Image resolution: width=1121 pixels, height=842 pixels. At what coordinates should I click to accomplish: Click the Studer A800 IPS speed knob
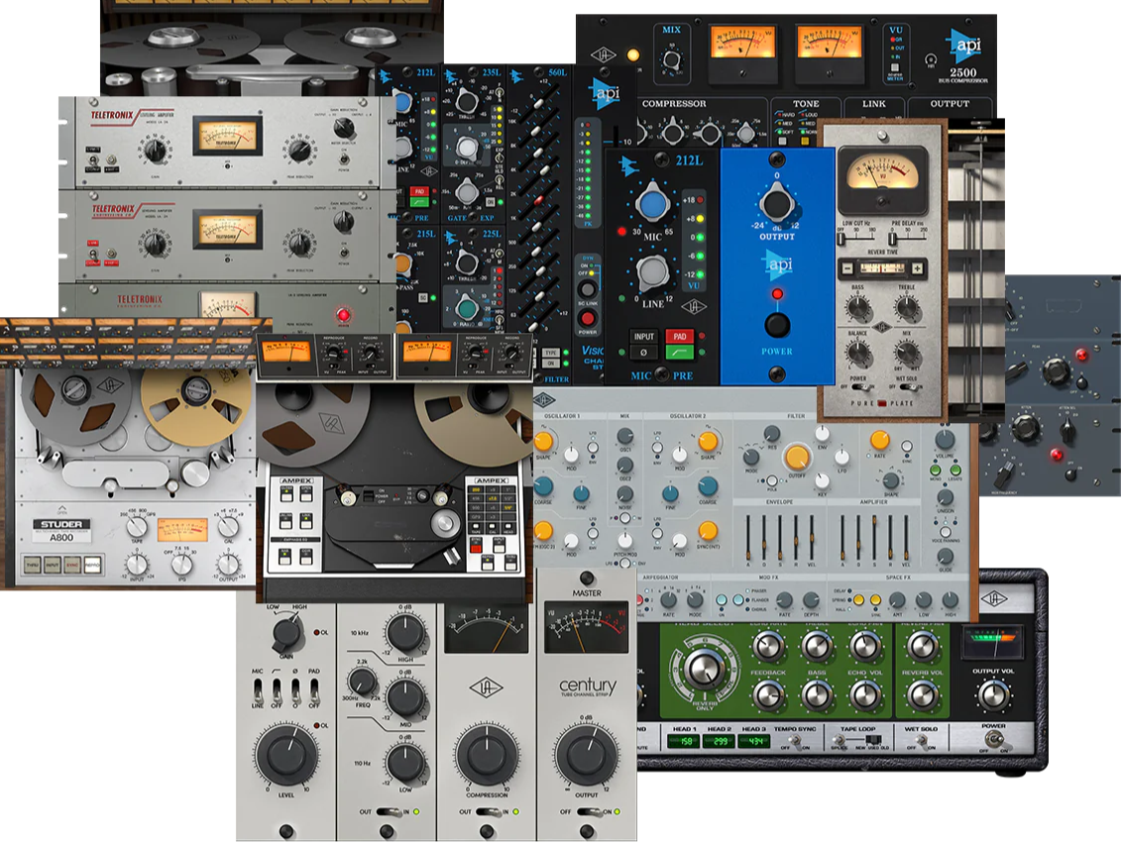pyautogui.click(x=182, y=564)
